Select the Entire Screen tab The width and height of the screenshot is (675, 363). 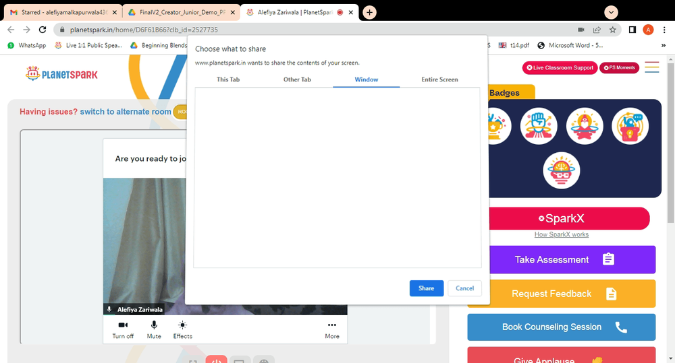click(x=439, y=79)
